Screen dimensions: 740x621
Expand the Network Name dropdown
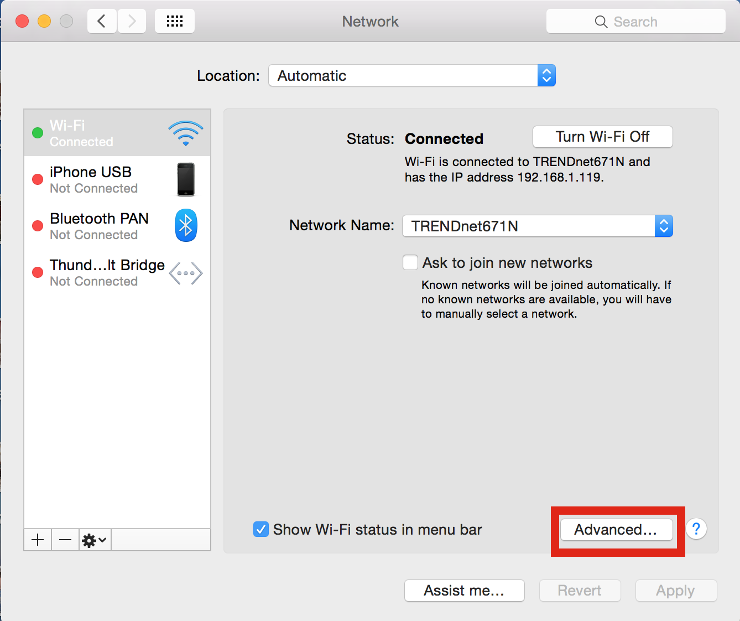point(538,226)
